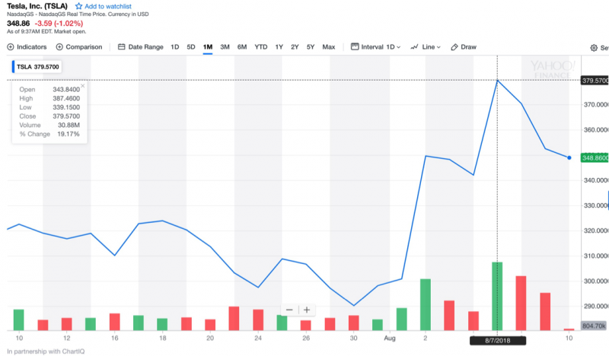Image resolution: width=609 pixels, height=356 pixels.
Task: Select the 1D range tab
Action: tap(175, 47)
